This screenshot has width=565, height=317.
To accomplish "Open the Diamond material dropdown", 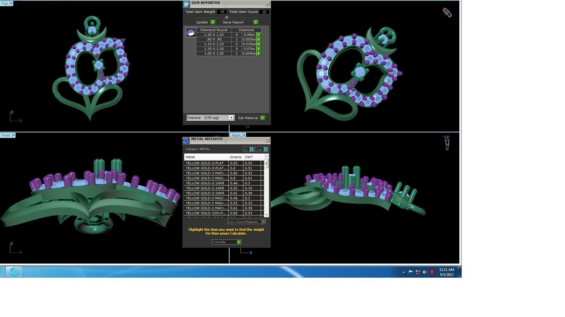I will (231, 118).
